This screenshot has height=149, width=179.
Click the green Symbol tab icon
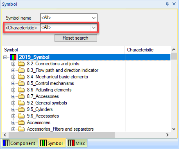point(43,143)
